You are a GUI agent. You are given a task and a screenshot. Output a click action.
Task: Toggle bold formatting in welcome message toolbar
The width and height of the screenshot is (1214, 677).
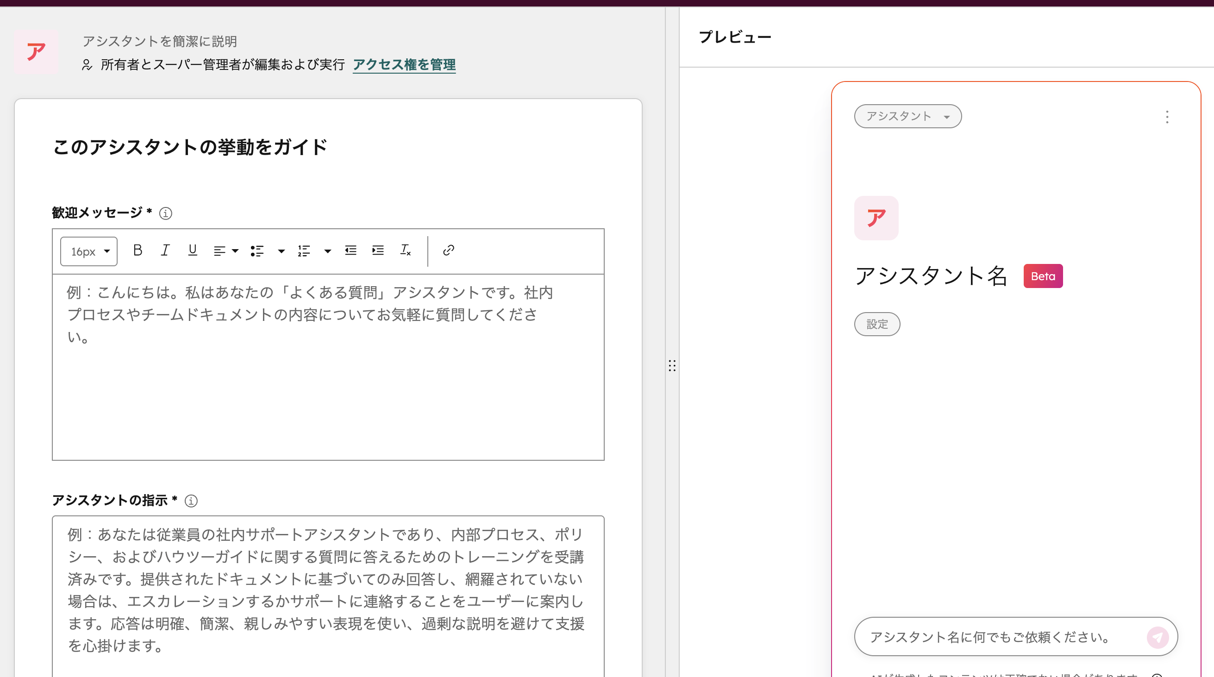pyautogui.click(x=138, y=251)
